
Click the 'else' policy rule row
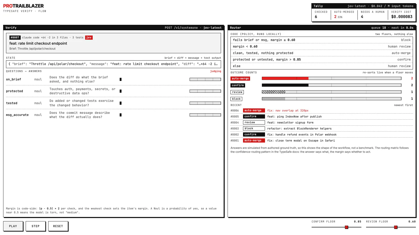[322, 66]
